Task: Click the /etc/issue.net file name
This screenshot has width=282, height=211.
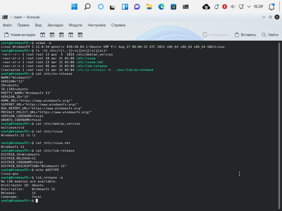Action: 90,62
